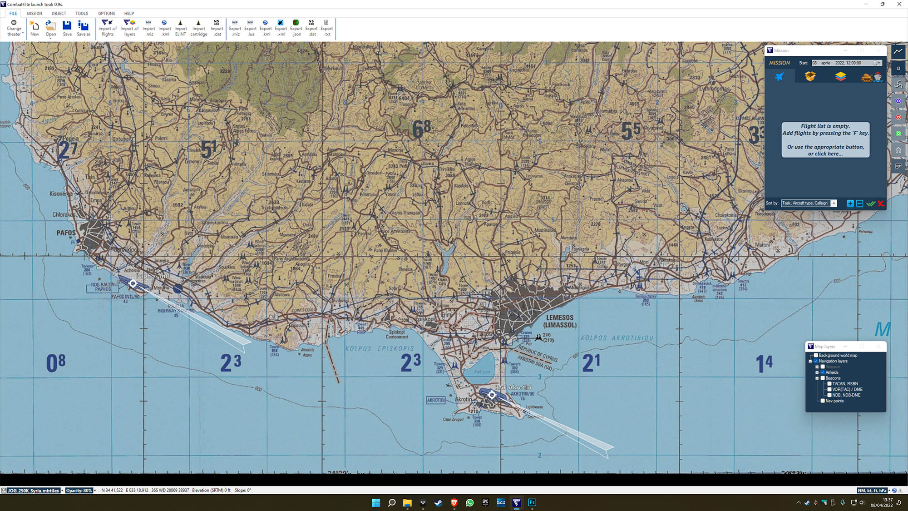Viewport: 908px width, 511px height.
Task: Click the Save as toolbar button
Action: click(84, 28)
